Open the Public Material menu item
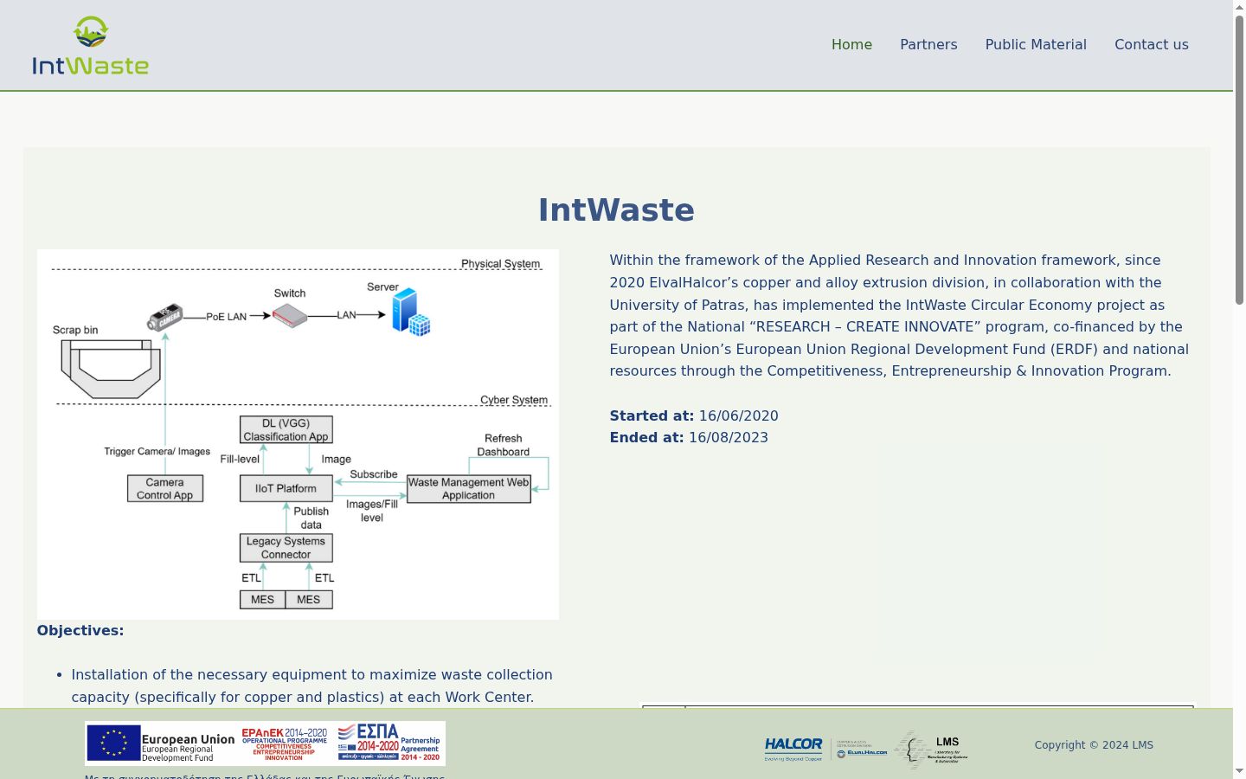This screenshot has height=779, width=1246. (1036, 45)
